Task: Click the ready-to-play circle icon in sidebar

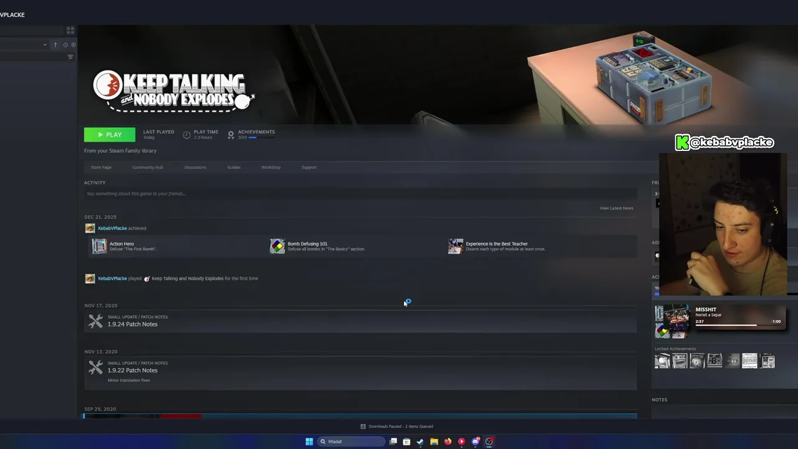Action: (74, 45)
